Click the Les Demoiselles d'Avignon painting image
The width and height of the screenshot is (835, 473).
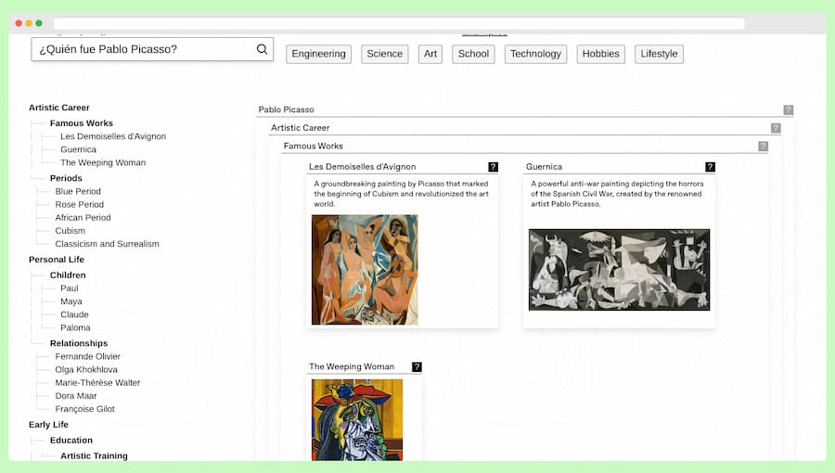tap(365, 270)
